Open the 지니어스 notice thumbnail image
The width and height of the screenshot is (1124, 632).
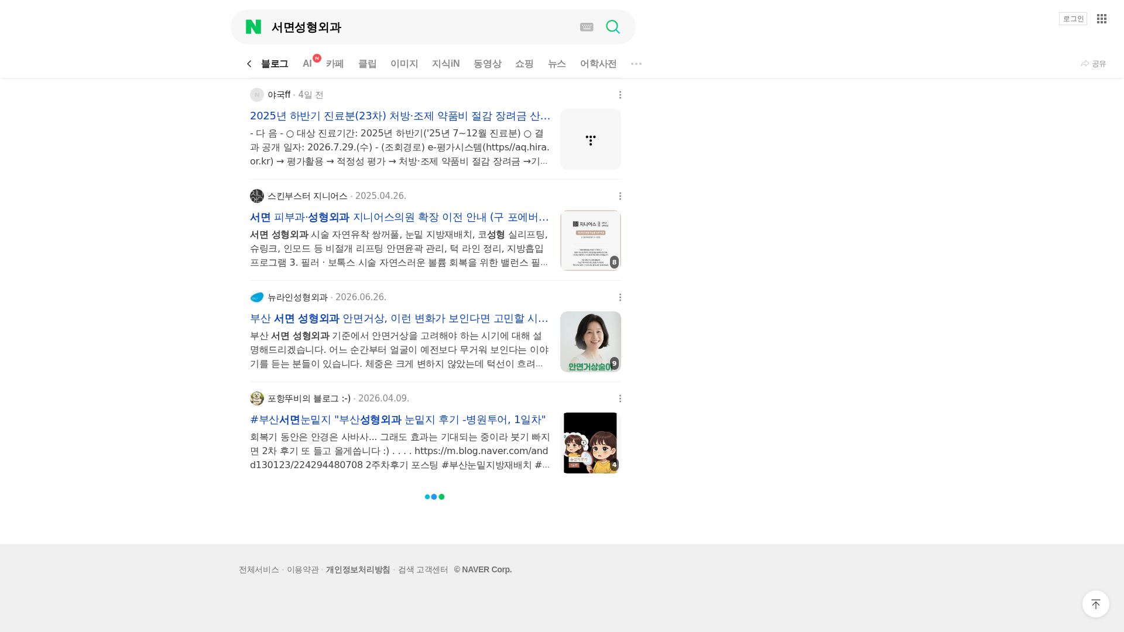[591, 241]
